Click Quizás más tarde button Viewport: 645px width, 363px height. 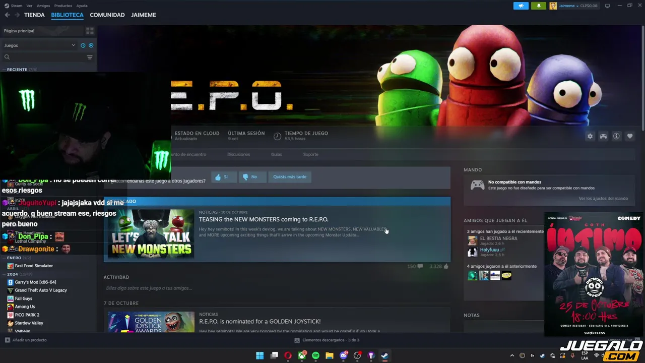click(x=290, y=177)
